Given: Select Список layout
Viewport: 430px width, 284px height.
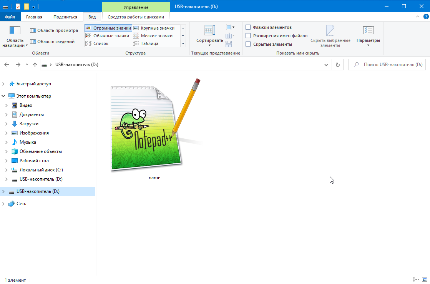Looking at the screenshot, I should click(97, 43).
